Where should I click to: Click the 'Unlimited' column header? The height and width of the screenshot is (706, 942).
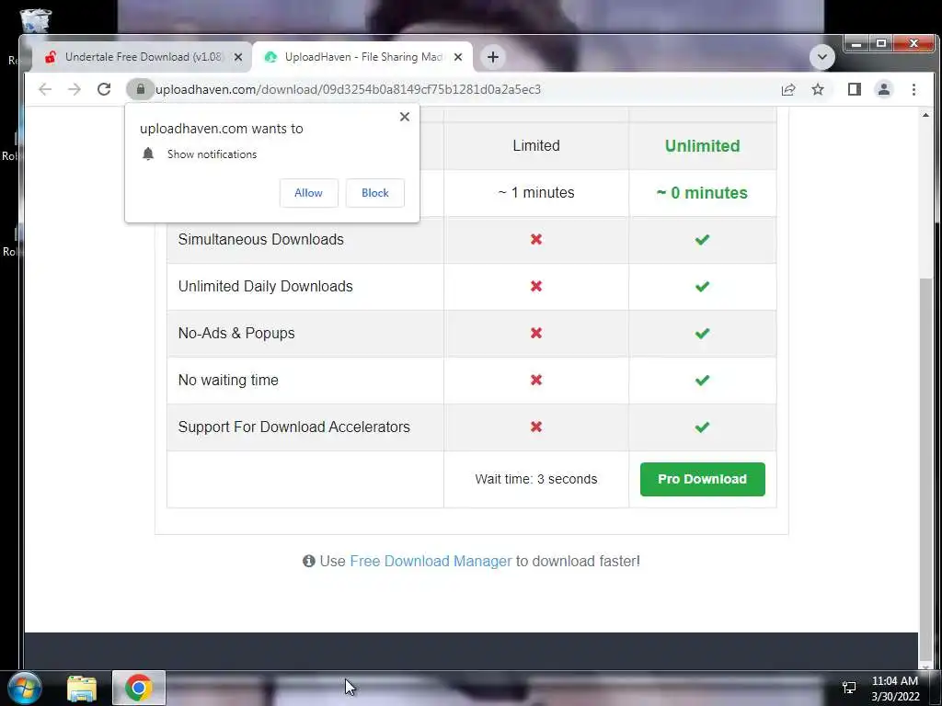click(x=702, y=146)
